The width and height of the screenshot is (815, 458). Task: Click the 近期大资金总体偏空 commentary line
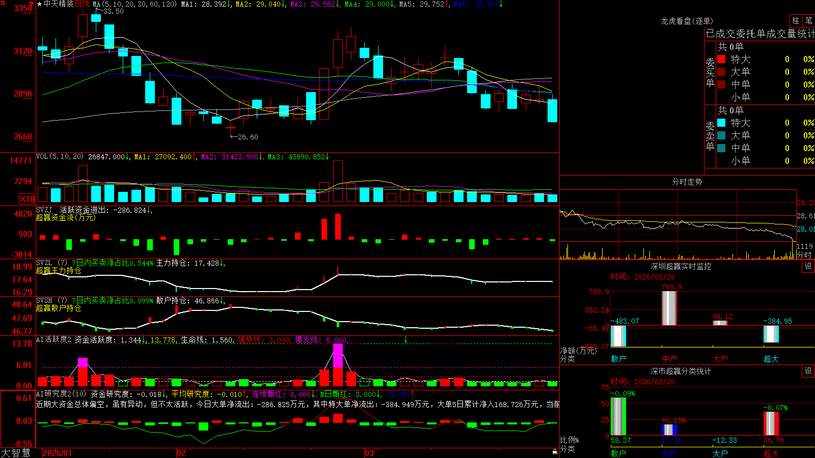(297, 404)
